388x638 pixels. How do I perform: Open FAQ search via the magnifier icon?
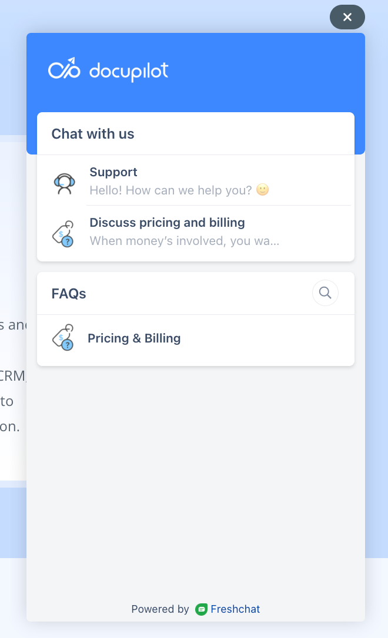pyautogui.click(x=325, y=293)
